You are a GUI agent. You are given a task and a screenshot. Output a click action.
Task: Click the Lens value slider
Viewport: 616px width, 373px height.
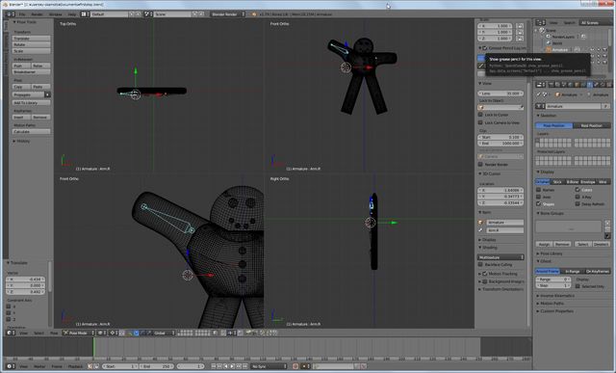(500, 93)
